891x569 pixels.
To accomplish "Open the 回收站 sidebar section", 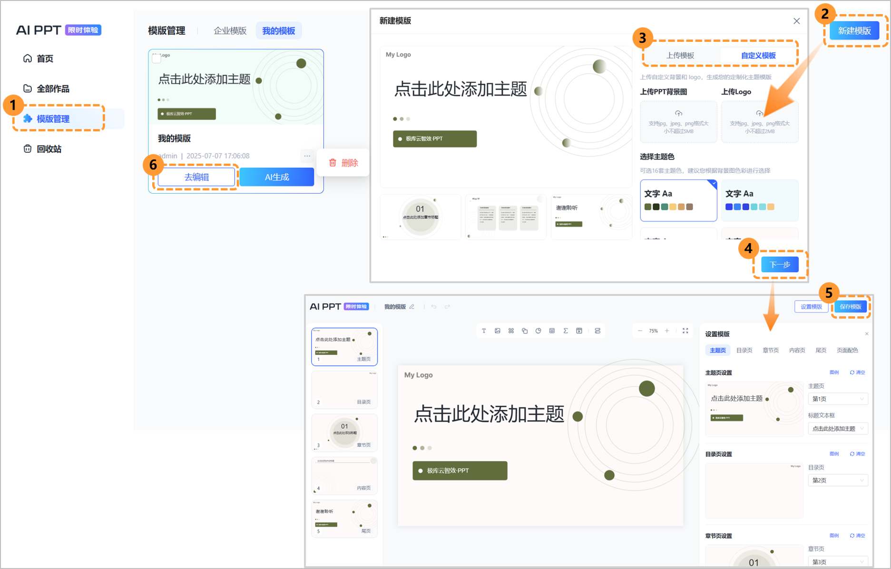I will (x=49, y=148).
